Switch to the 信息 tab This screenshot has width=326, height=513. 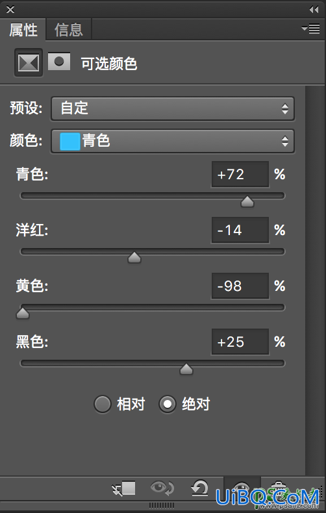click(x=68, y=30)
